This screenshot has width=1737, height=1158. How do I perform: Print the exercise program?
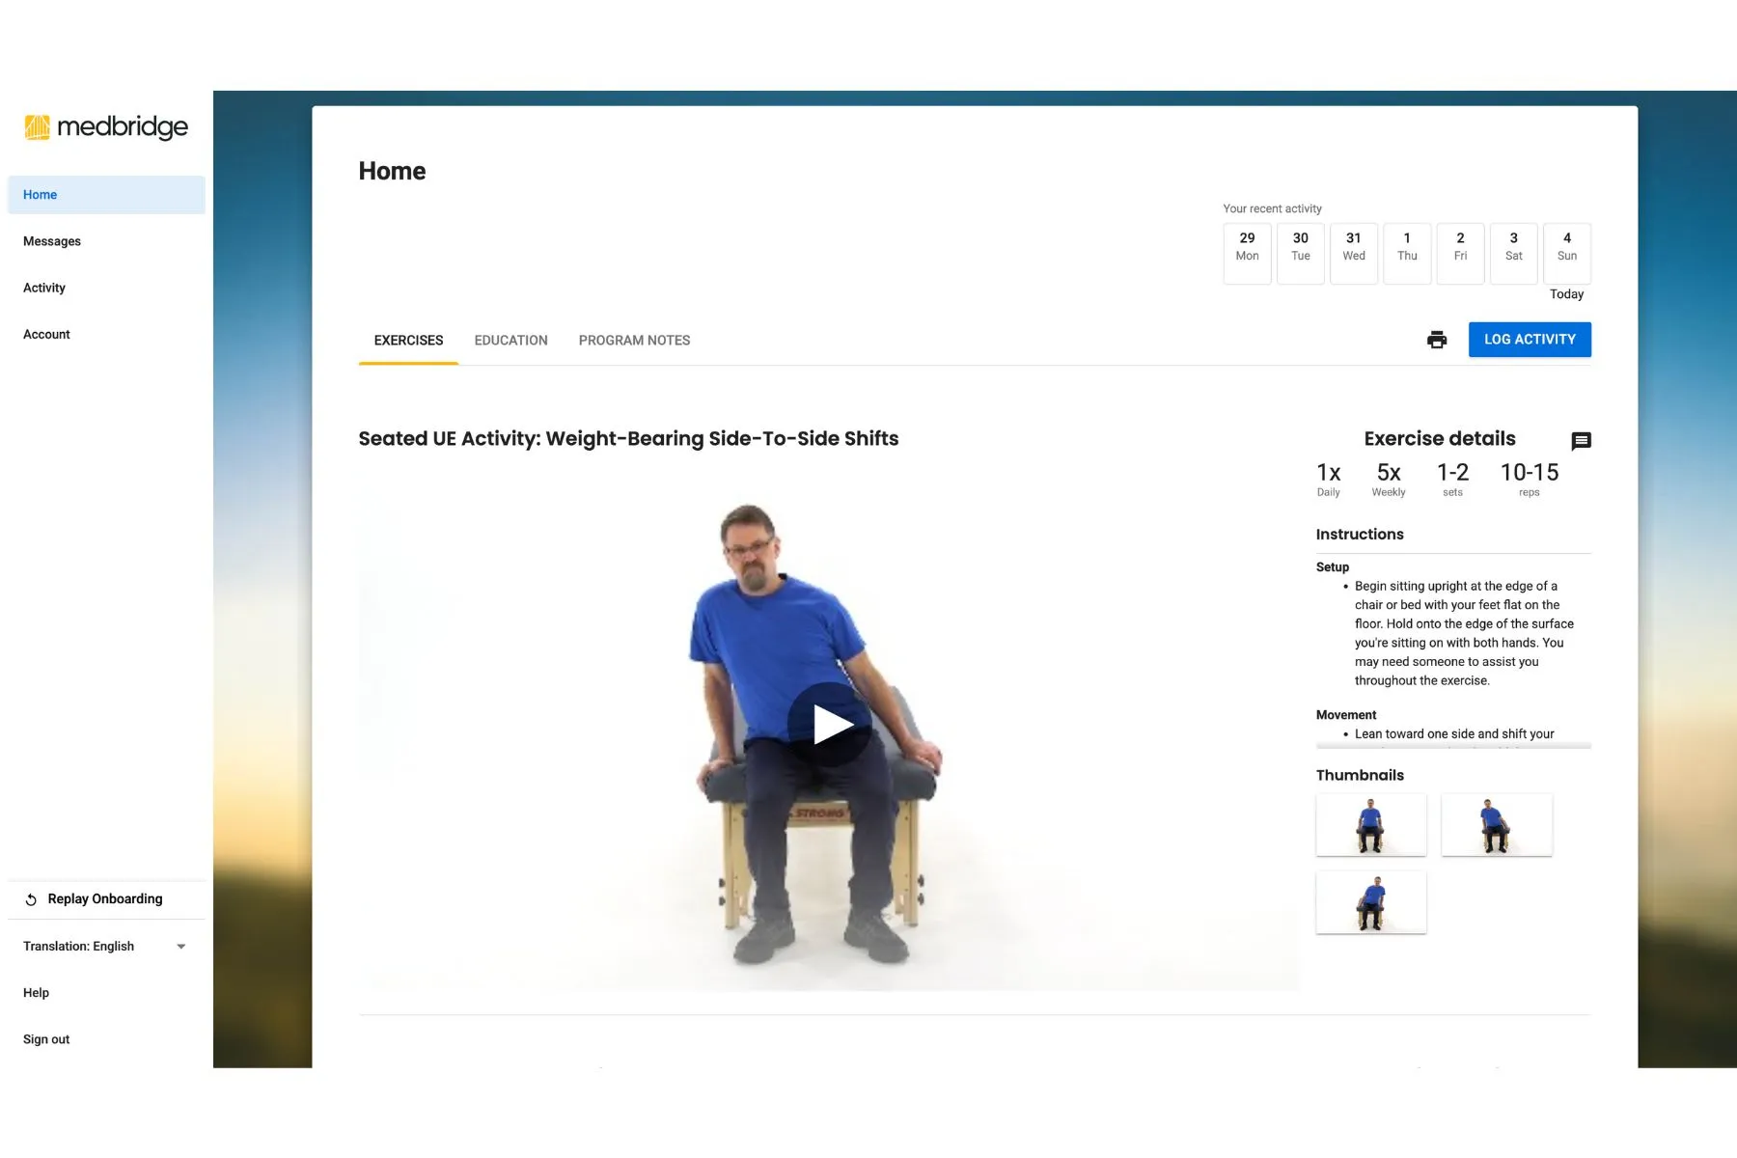pyautogui.click(x=1437, y=340)
